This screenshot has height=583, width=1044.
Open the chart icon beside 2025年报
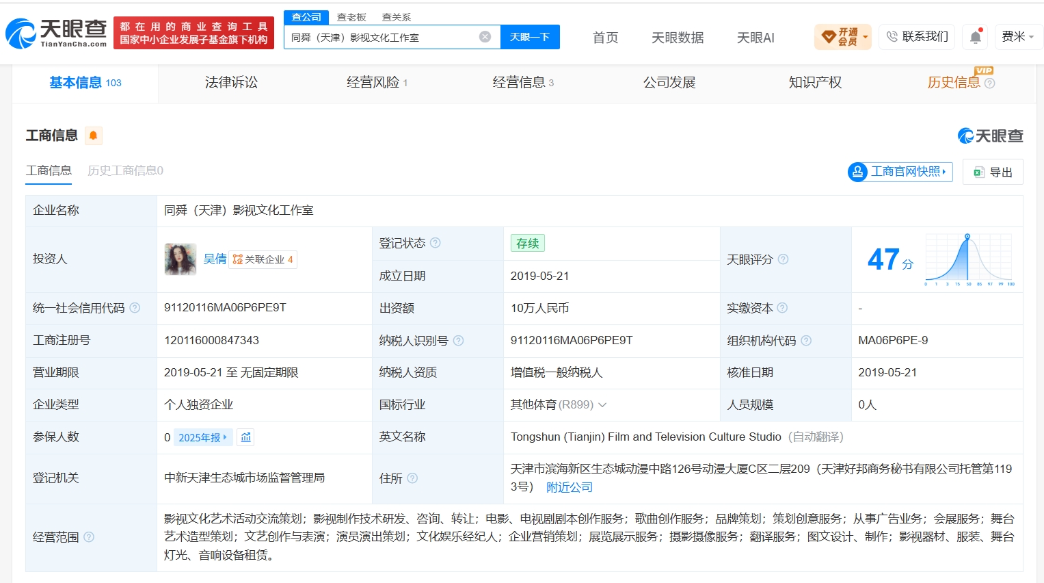(246, 437)
